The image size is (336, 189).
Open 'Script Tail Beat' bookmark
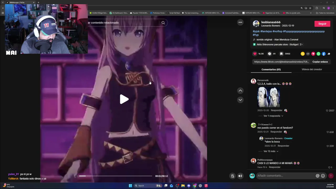173,13
